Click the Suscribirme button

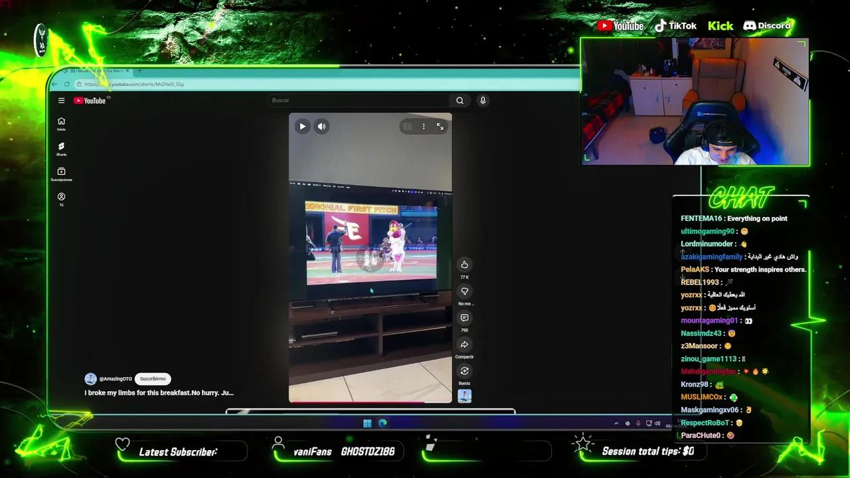(153, 378)
